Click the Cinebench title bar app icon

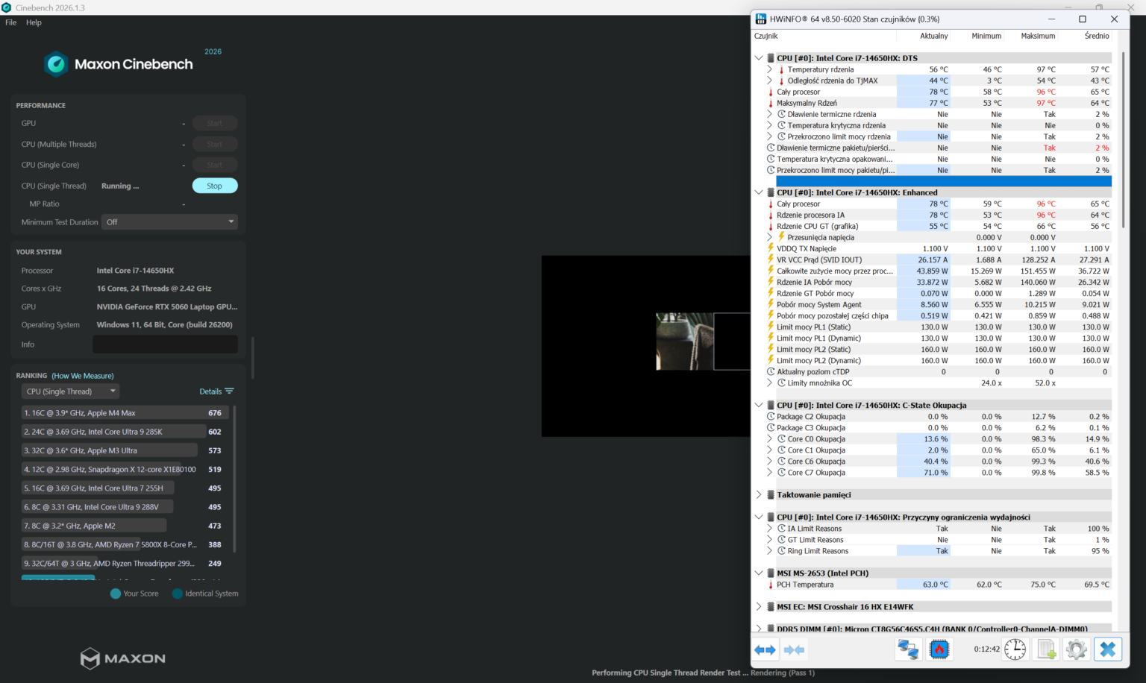[7, 7]
